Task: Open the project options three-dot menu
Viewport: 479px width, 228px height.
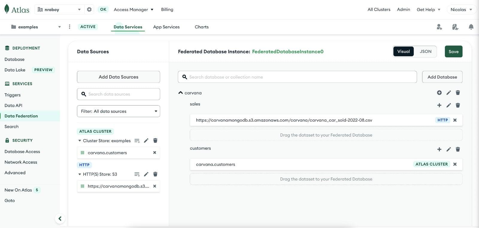Action: (69, 27)
